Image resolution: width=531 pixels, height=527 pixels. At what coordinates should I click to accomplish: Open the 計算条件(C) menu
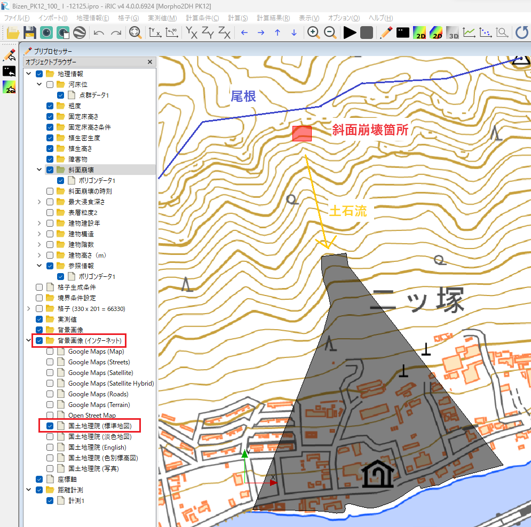[x=202, y=18]
